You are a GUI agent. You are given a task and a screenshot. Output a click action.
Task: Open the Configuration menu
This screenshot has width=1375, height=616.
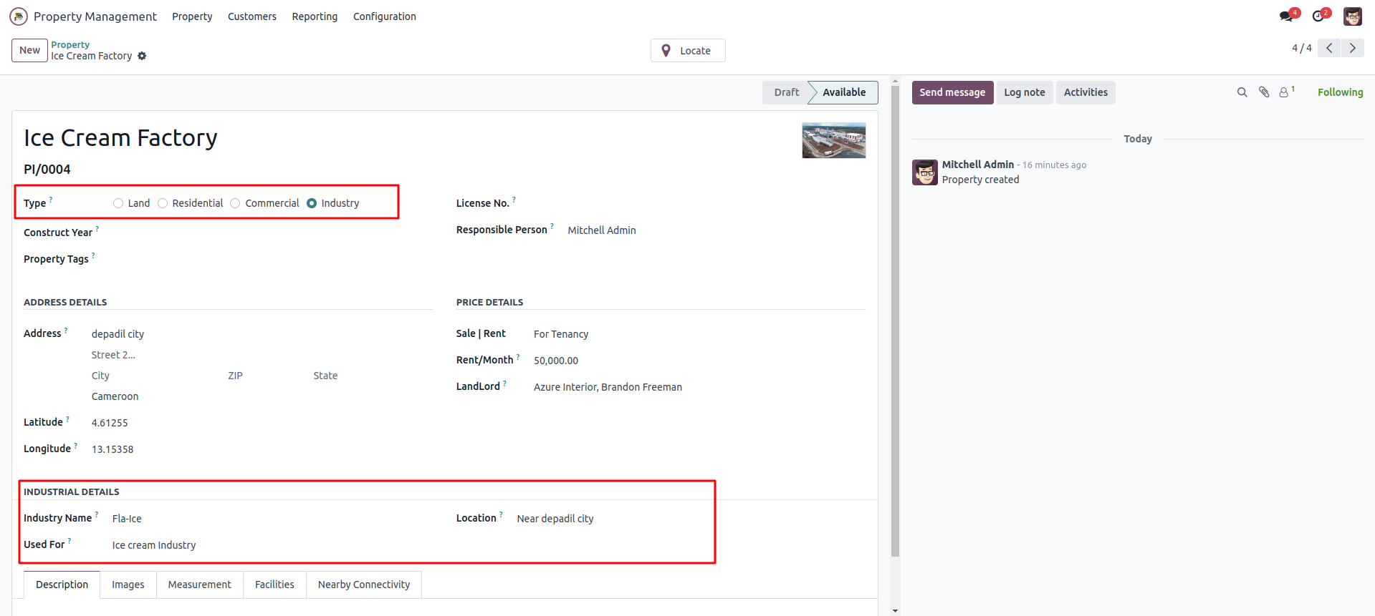click(x=384, y=16)
